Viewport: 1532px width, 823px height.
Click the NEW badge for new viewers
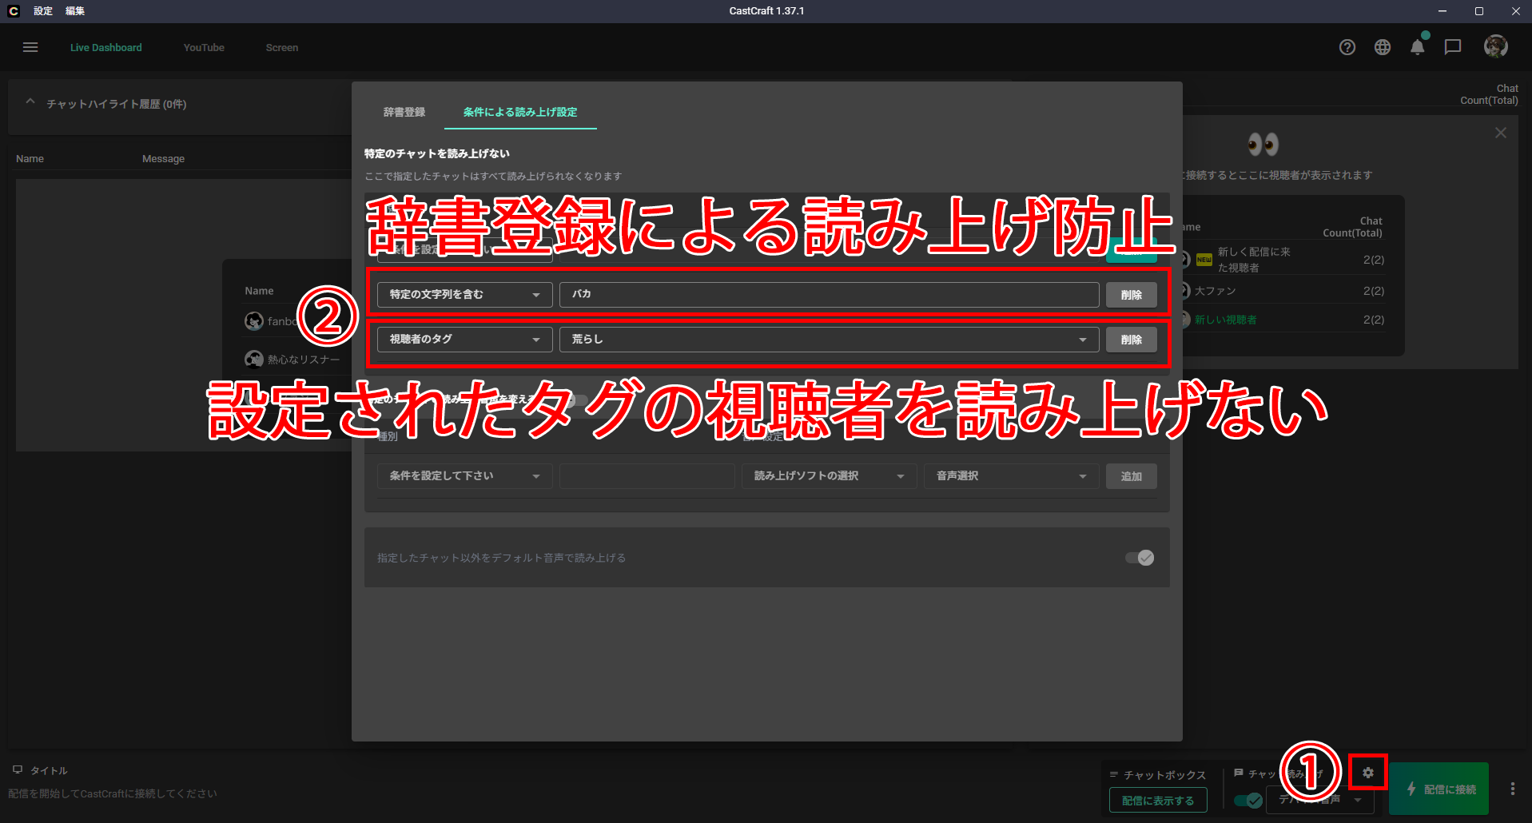1204,260
